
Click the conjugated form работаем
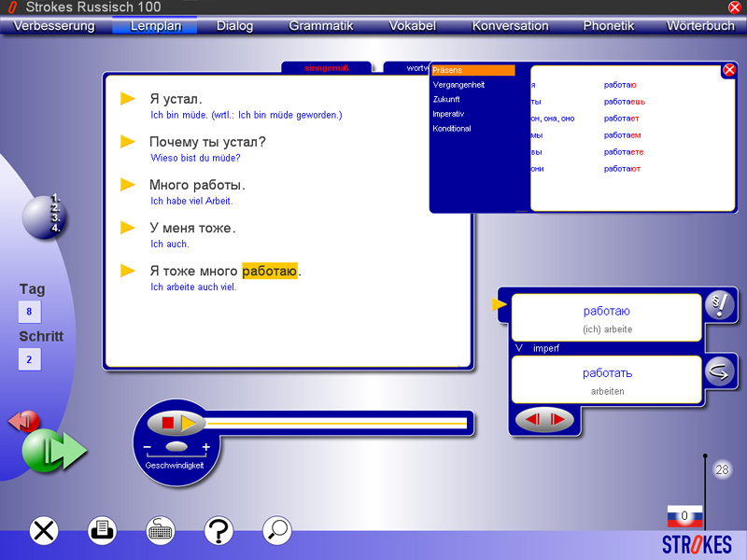point(622,135)
